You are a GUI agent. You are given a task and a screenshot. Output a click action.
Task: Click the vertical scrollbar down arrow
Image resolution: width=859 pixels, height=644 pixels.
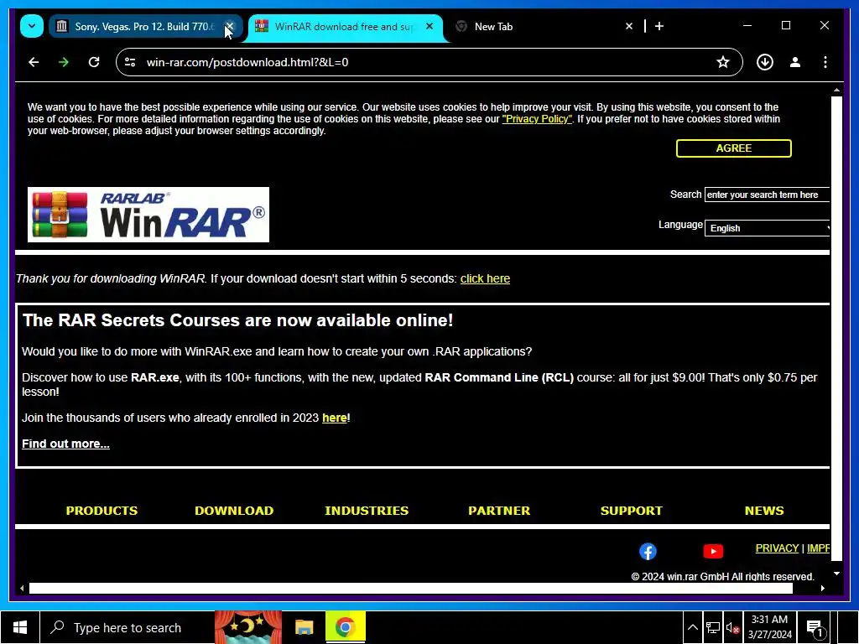tap(836, 574)
